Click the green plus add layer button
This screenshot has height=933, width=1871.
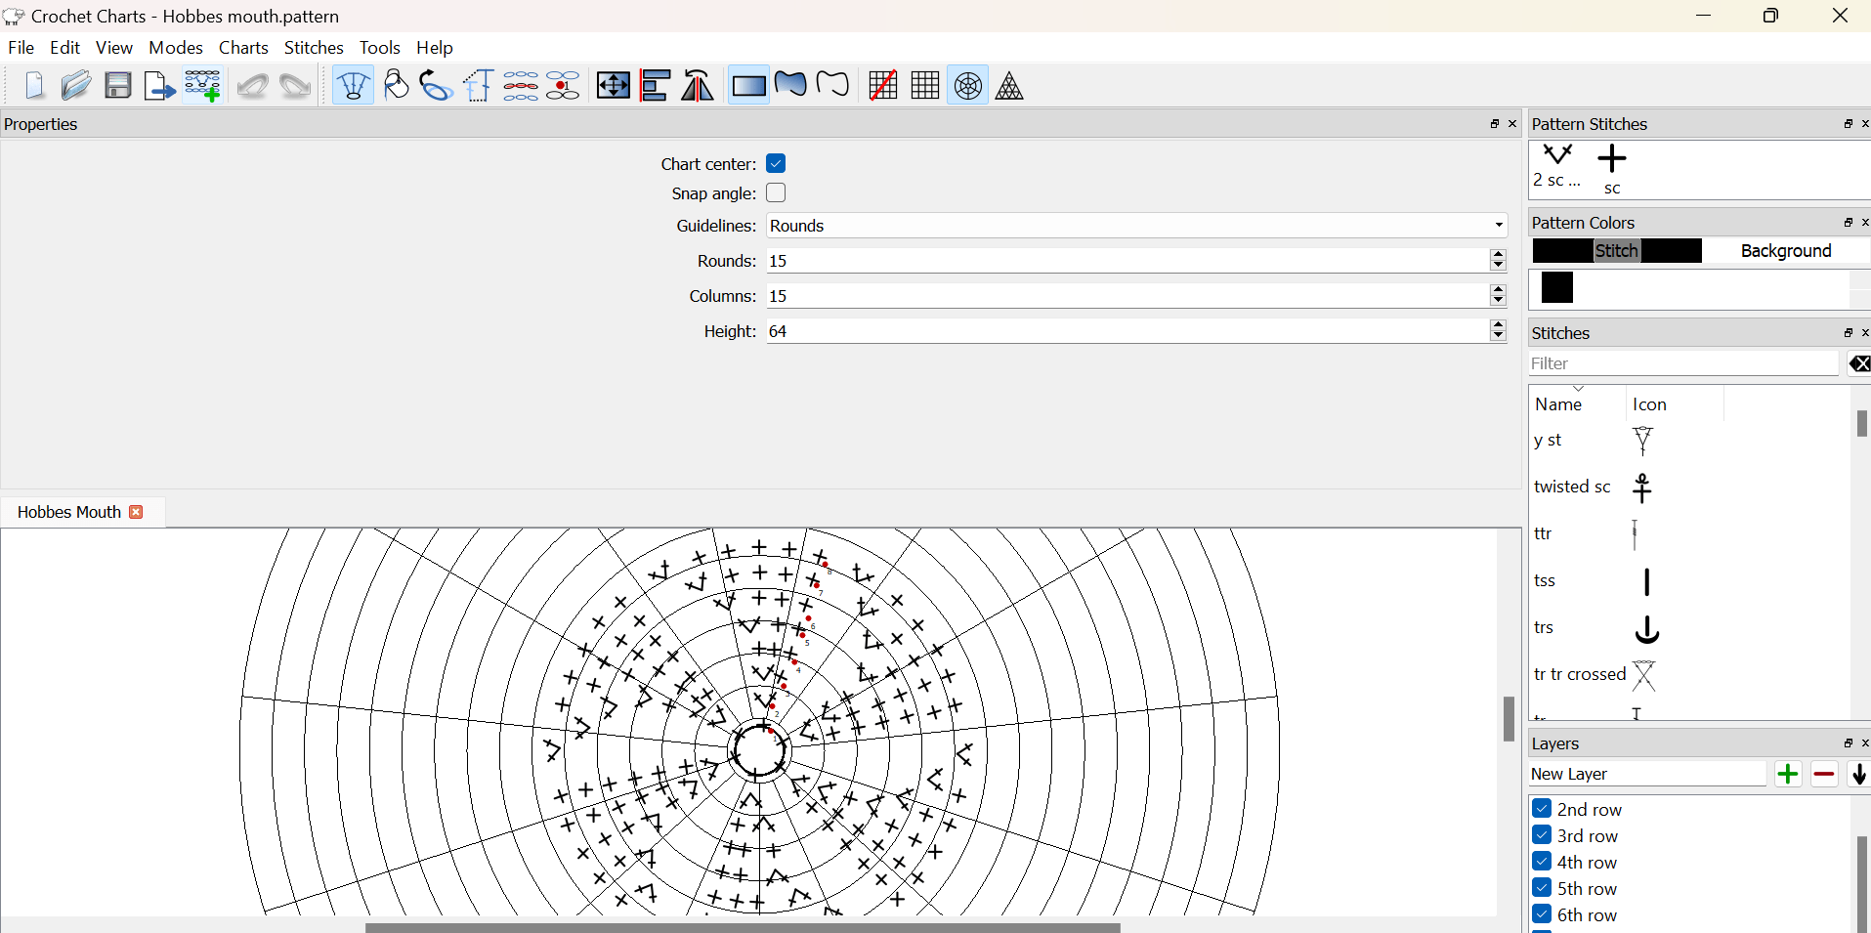click(x=1787, y=775)
